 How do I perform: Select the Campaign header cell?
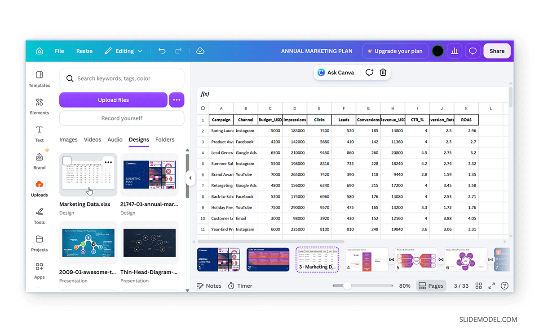pos(221,120)
